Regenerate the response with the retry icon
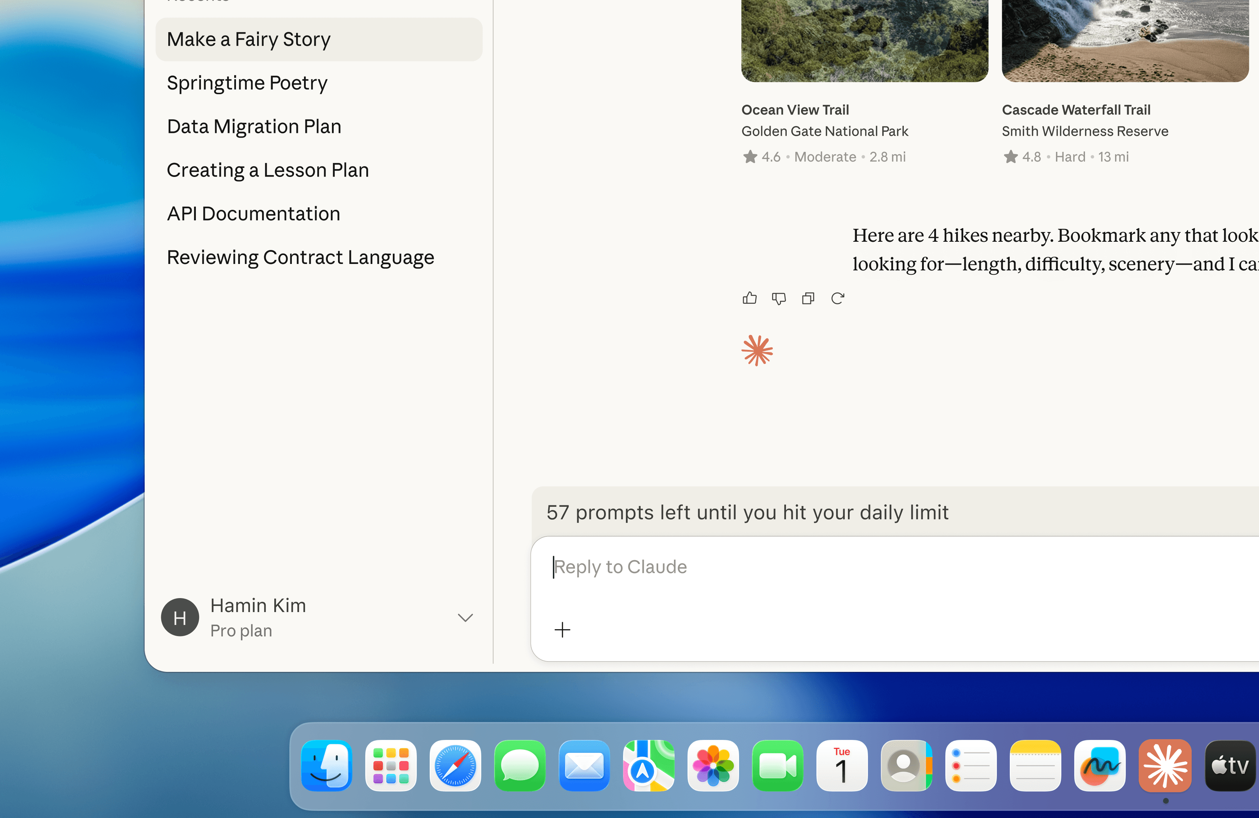The width and height of the screenshot is (1259, 818). [x=838, y=298]
